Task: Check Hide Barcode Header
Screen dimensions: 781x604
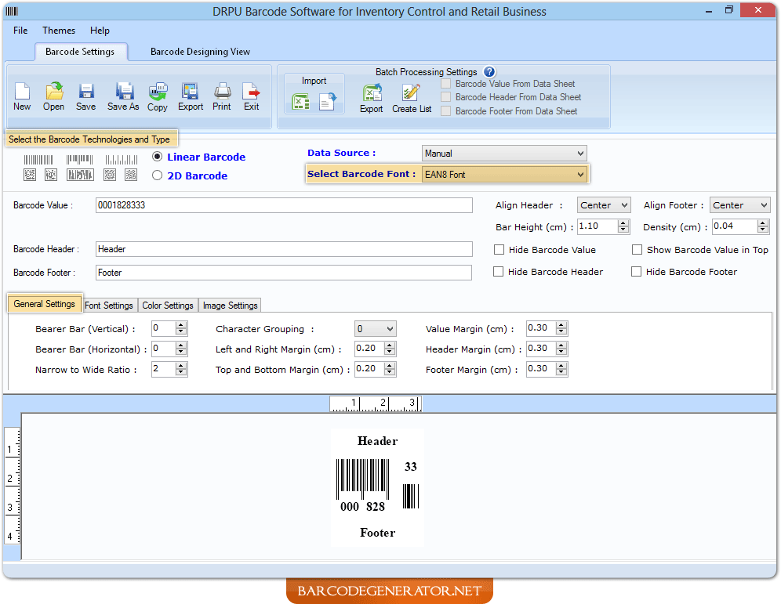Action: click(498, 272)
